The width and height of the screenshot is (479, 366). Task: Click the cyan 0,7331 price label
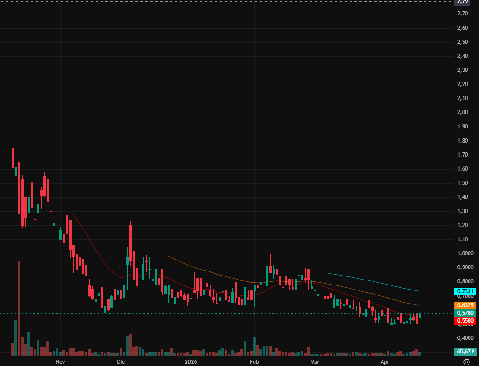coord(465,291)
